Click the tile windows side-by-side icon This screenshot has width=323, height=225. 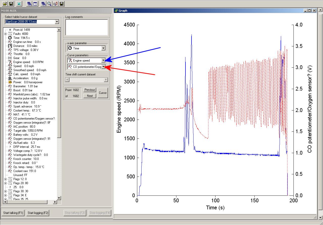[36, 4]
